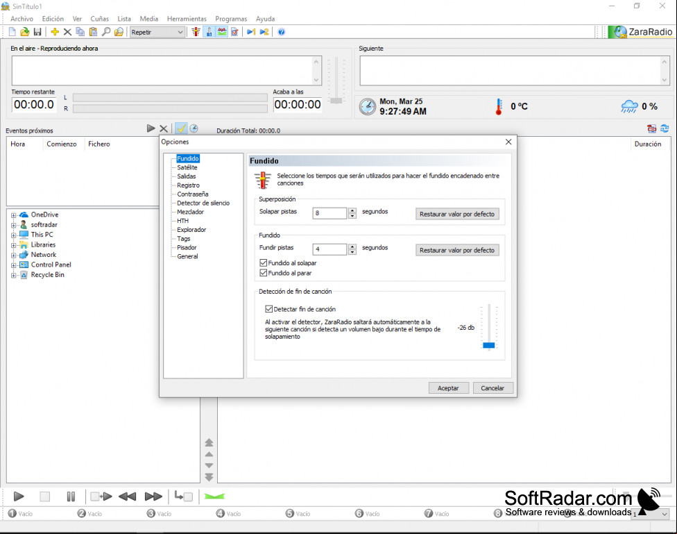The image size is (677, 534).
Task: Open the events checklist toolbar icon
Action: (234, 32)
